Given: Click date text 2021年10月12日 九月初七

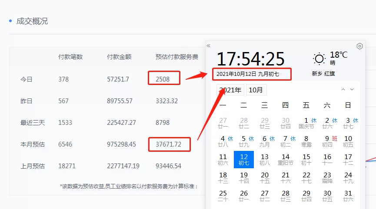Looking at the screenshot, I should [x=247, y=74].
